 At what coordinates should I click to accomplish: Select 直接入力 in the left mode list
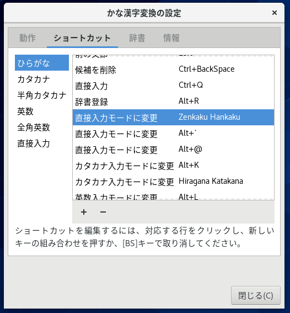(42, 144)
